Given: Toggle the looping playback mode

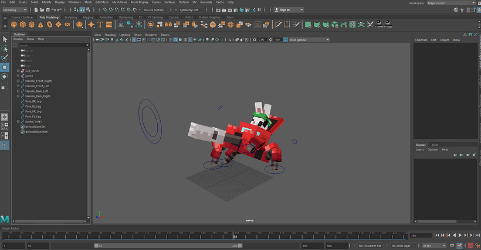Looking at the screenshot, I should pyautogui.click(x=452, y=246).
